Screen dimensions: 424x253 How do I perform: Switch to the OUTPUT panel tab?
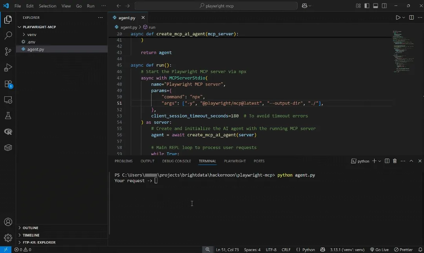pos(147,161)
